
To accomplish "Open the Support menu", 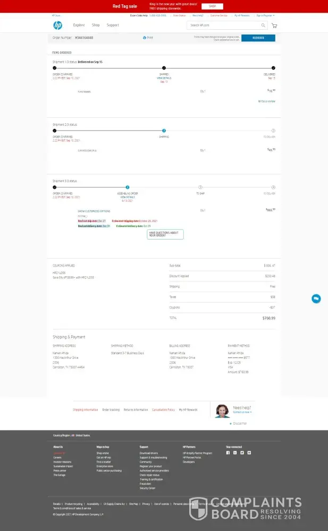I will click(x=113, y=25).
